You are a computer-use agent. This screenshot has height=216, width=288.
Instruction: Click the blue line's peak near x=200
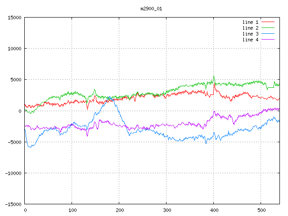point(114,97)
